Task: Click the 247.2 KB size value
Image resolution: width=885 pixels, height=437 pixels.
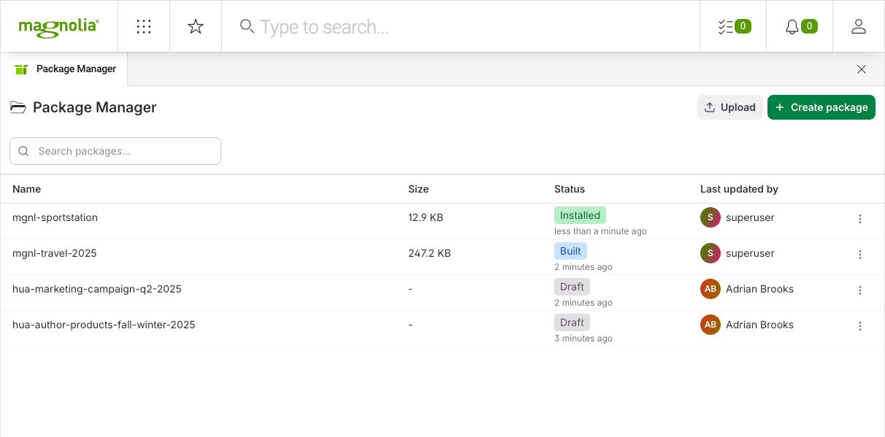Action: coord(429,253)
